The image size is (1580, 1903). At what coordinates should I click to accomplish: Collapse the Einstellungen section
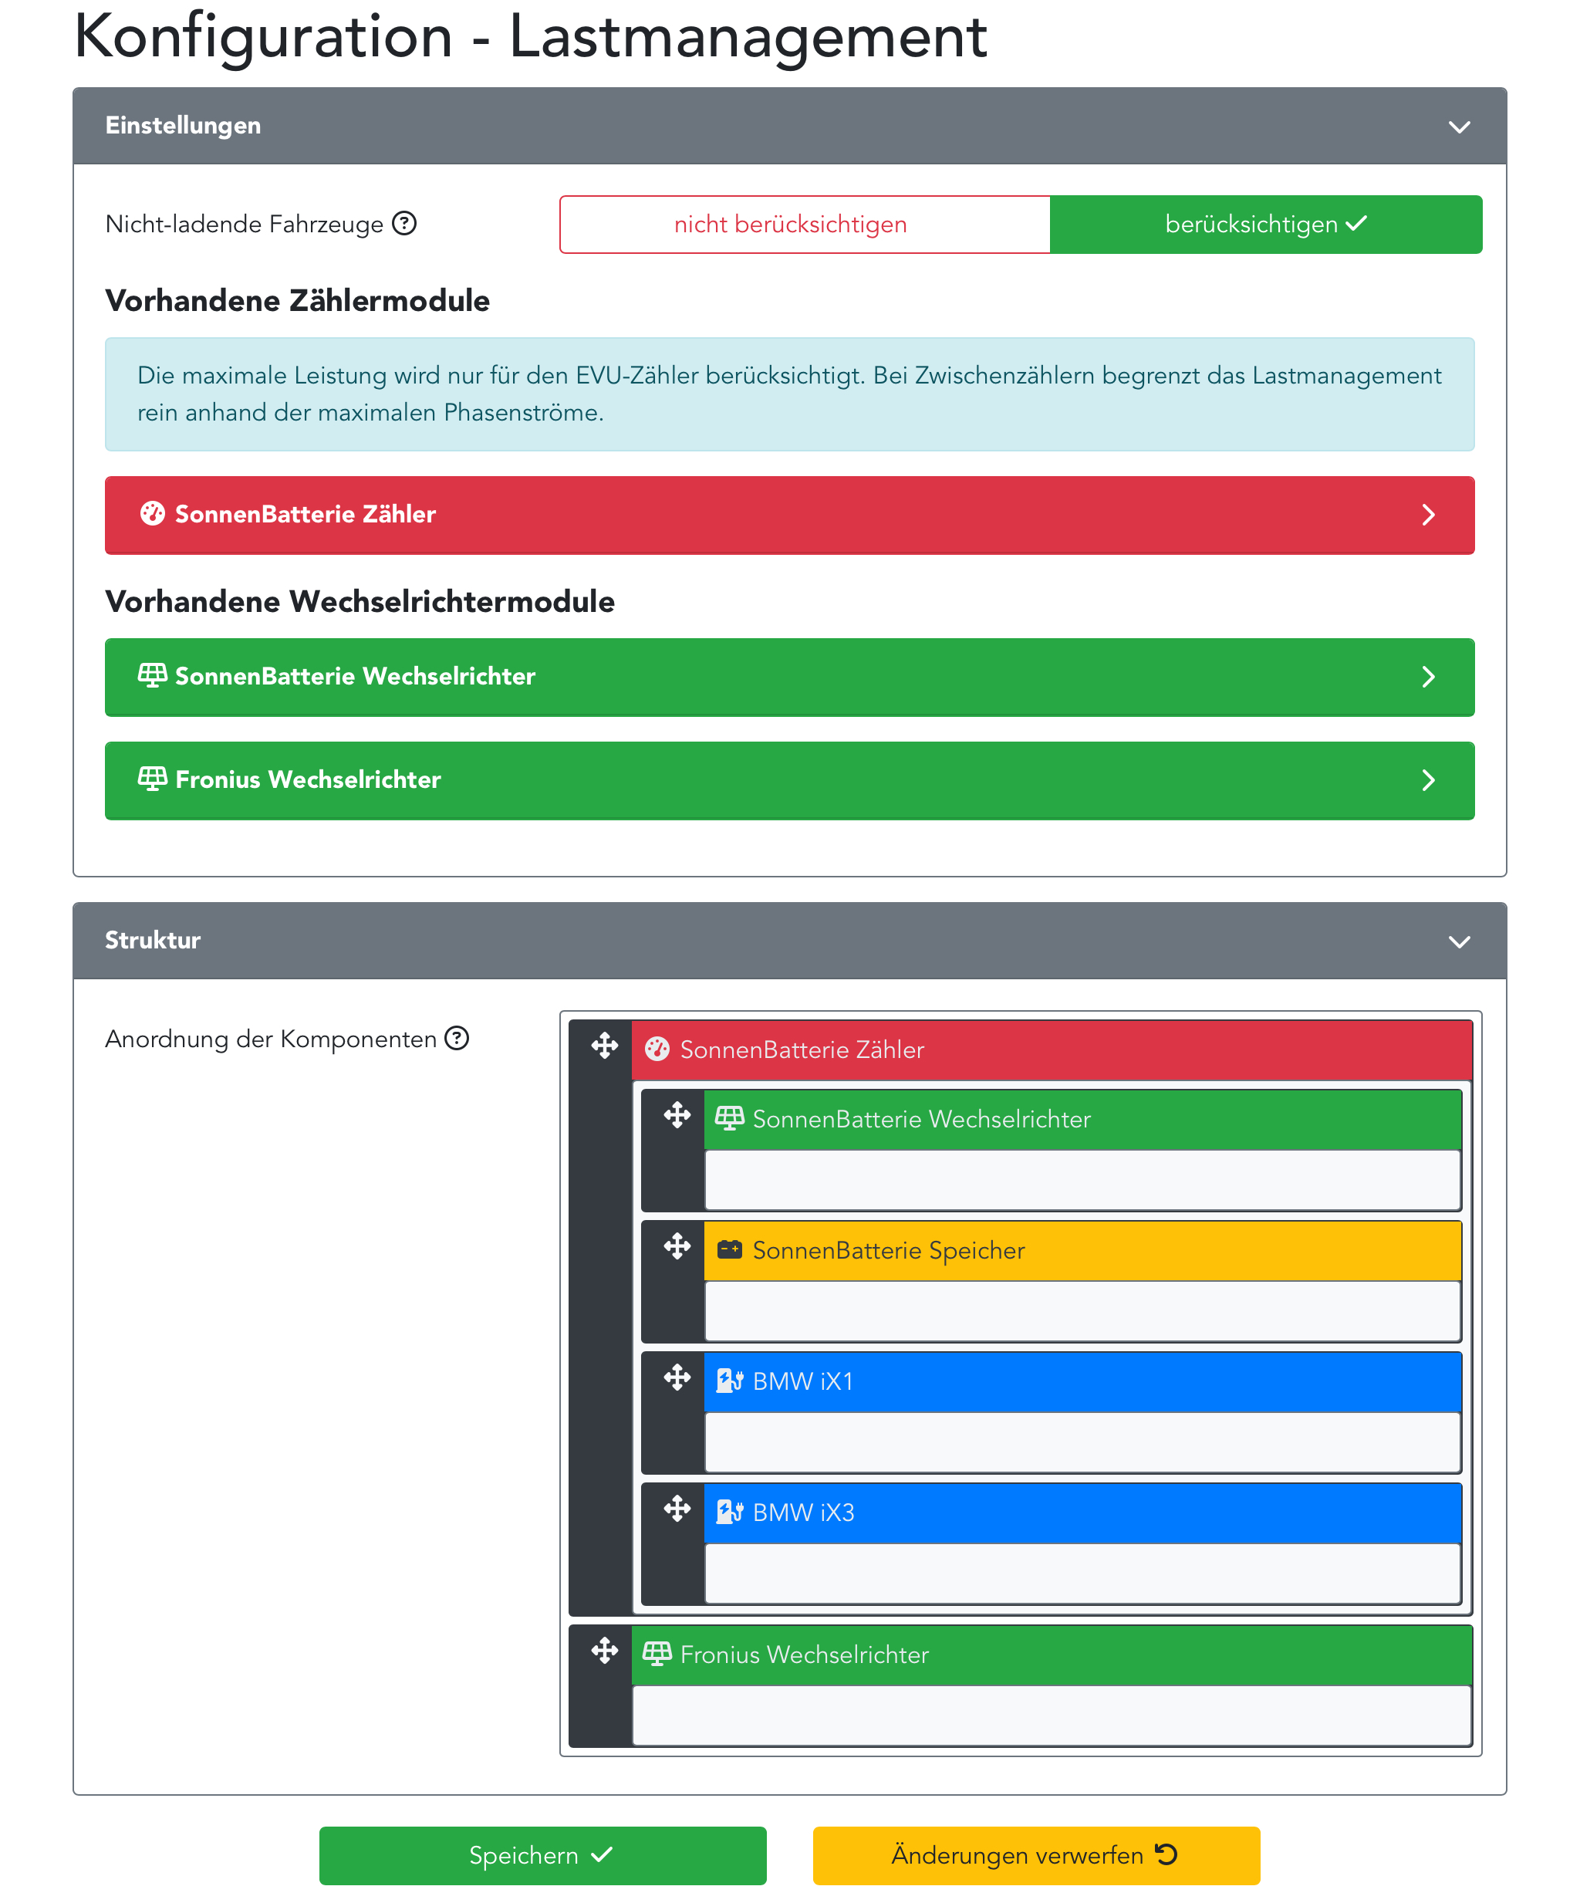coord(1459,127)
